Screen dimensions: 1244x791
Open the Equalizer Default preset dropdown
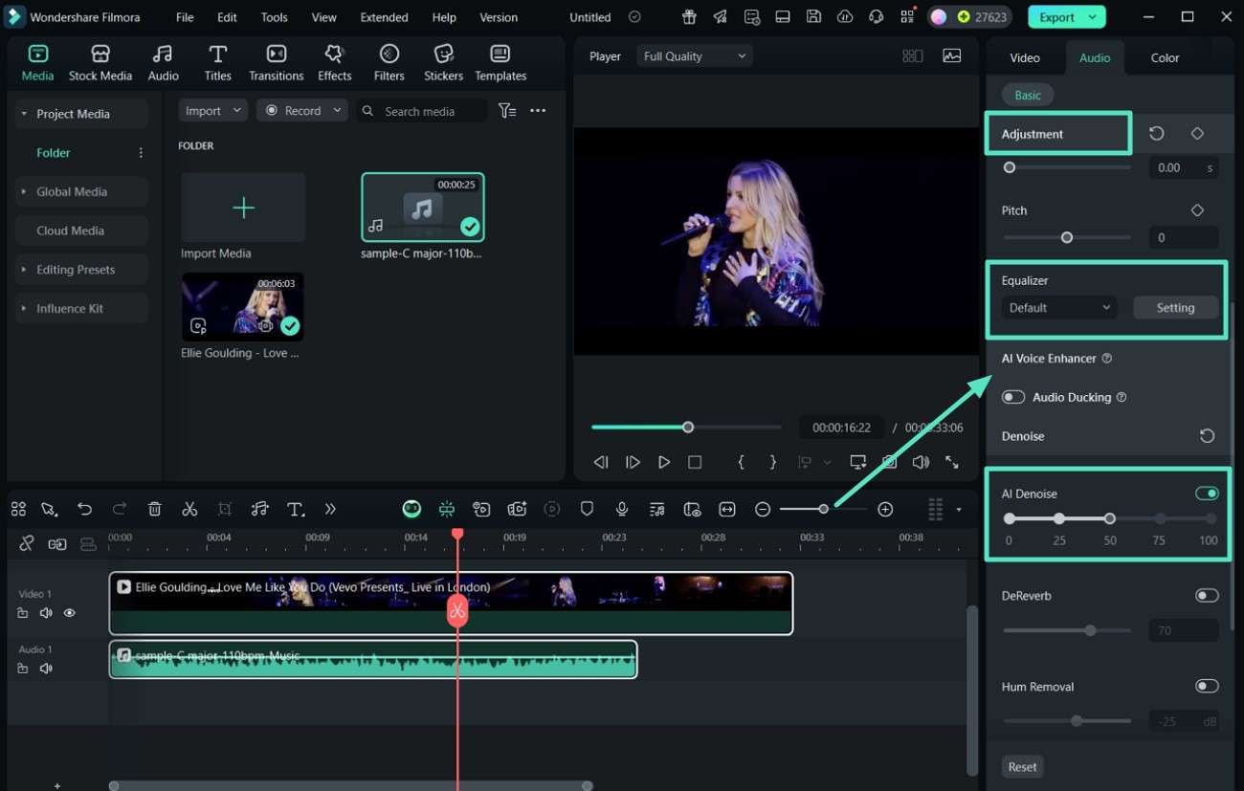[x=1058, y=307]
